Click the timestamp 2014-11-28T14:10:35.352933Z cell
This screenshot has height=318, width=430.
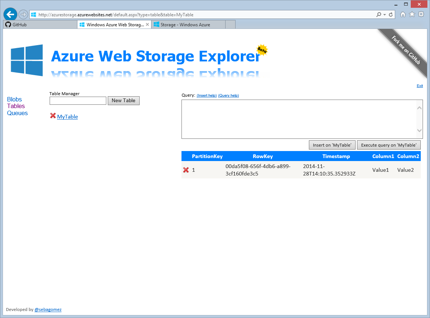pyautogui.click(x=329, y=170)
